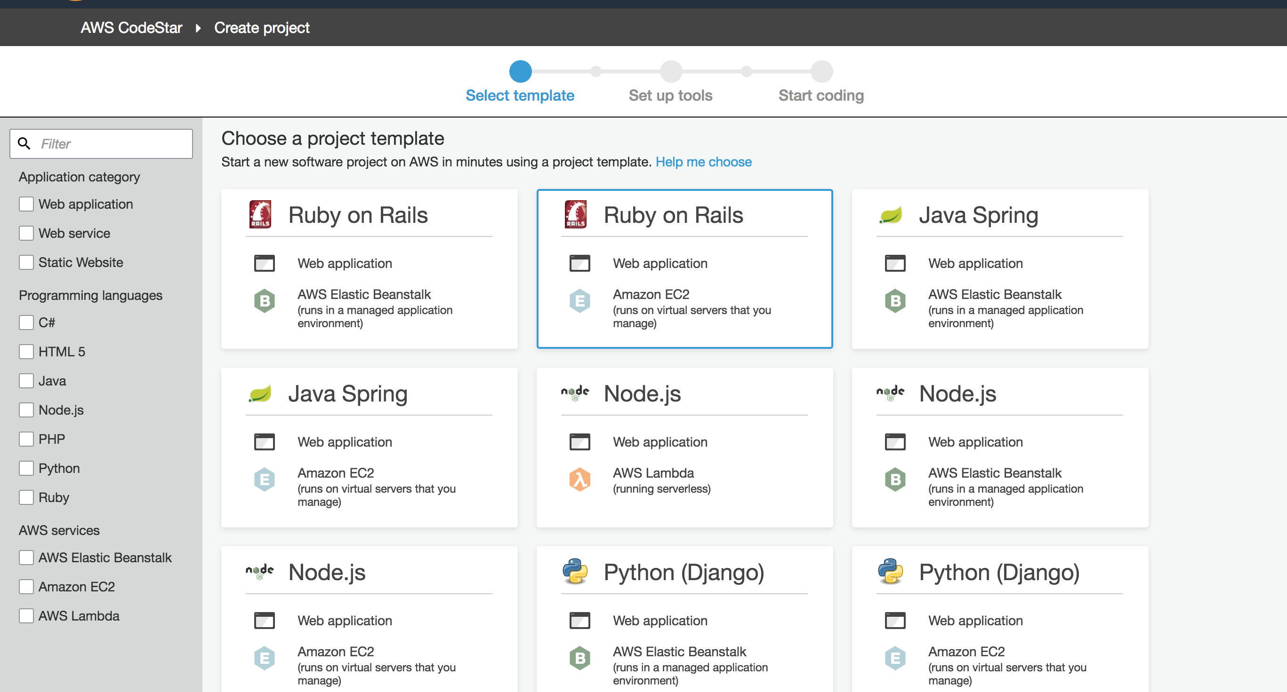This screenshot has height=692, width=1287.
Task: Select the Python logo on the Django card
Action: coord(575,572)
